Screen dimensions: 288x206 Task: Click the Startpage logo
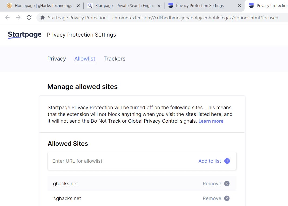click(25, 35)
